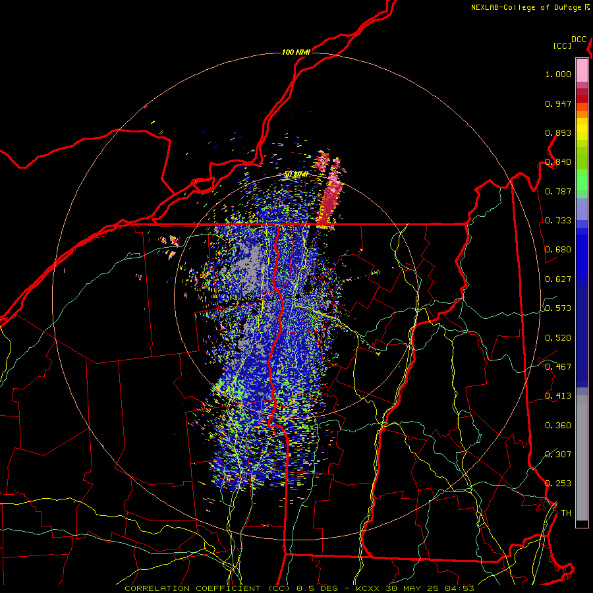The image size is (593, 593).
Task: Click the 0.253 color scale value
Action: tap(558, 484)
